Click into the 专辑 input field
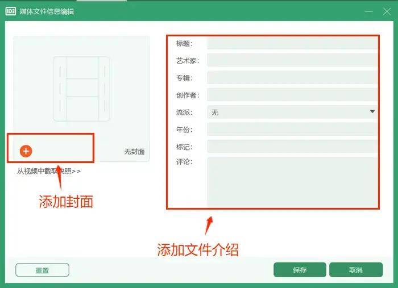Screen dimensions: 398x288 (292, 78)
